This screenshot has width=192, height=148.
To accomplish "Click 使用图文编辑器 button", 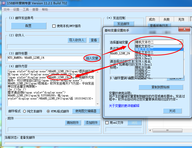I will [x=86, y=111].
